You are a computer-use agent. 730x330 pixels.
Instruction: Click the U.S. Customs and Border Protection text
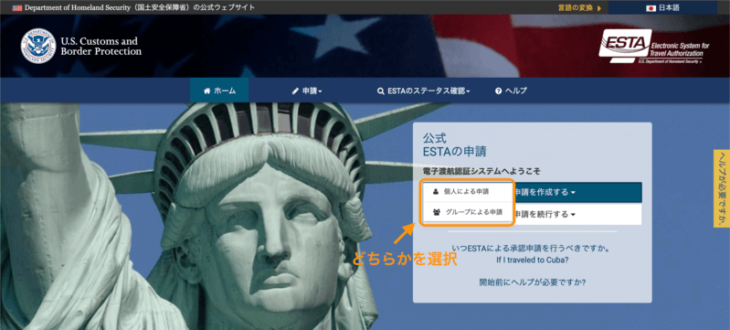click(x=101, y=46)
